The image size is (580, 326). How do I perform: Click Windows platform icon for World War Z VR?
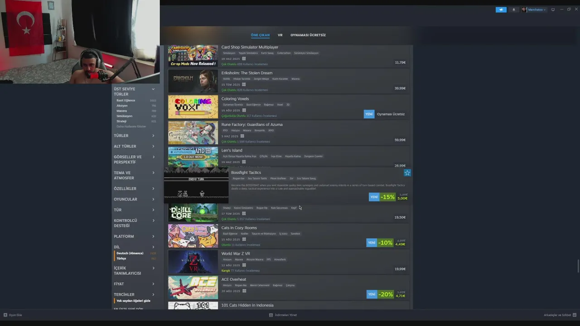pyautogui.click(x=244, y=265)
